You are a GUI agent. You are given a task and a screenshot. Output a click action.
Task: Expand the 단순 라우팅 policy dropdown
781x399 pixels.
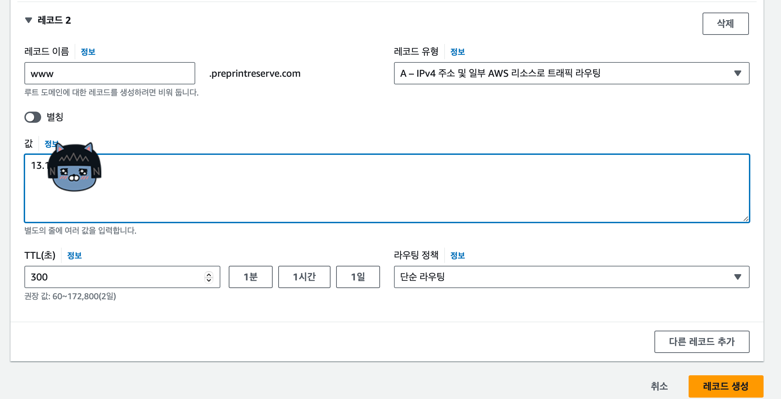[x=571, y=277]
